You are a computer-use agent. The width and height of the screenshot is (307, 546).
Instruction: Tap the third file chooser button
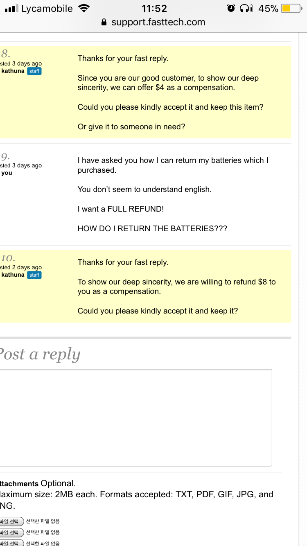(x=11, y=543)
